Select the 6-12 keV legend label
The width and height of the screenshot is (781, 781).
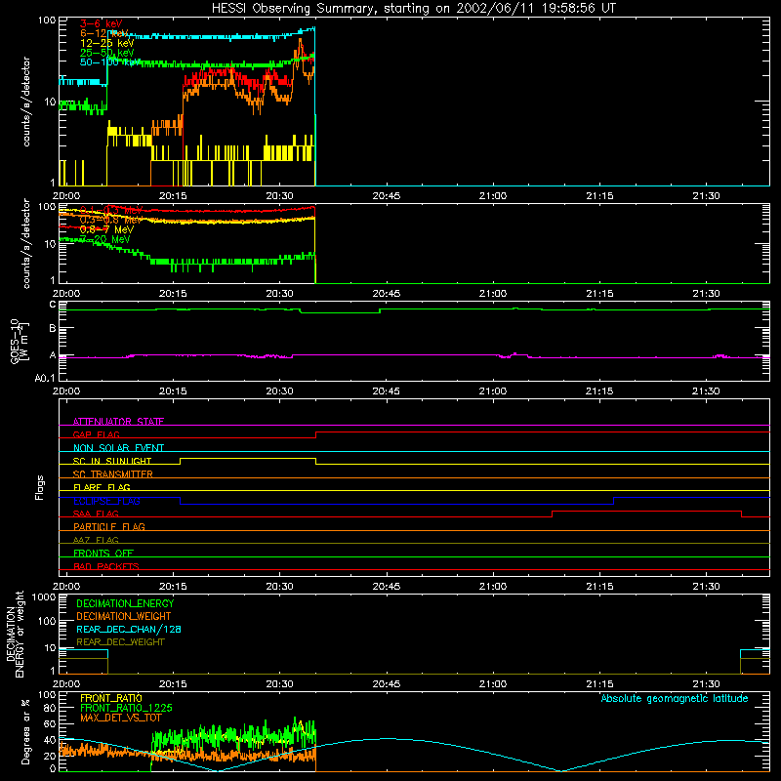click(103, 33)
